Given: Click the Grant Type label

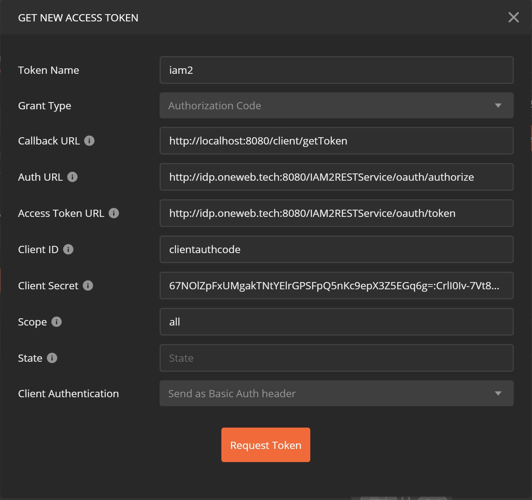Looking at the screenshot, I should coord(44,106).
